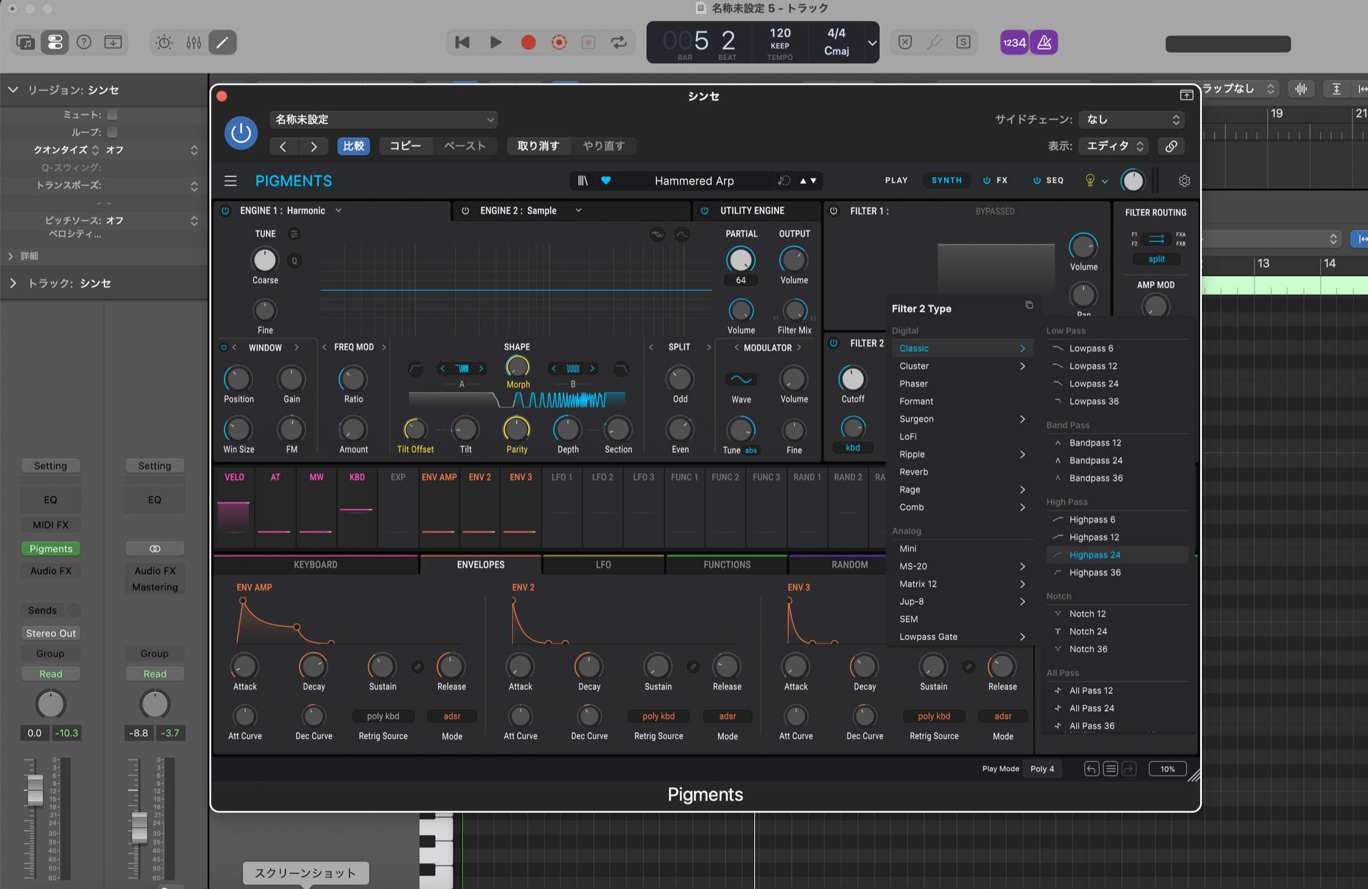The image size is (1368, 889).
Task: Check the ミュート checkbox
Action: 113,115
